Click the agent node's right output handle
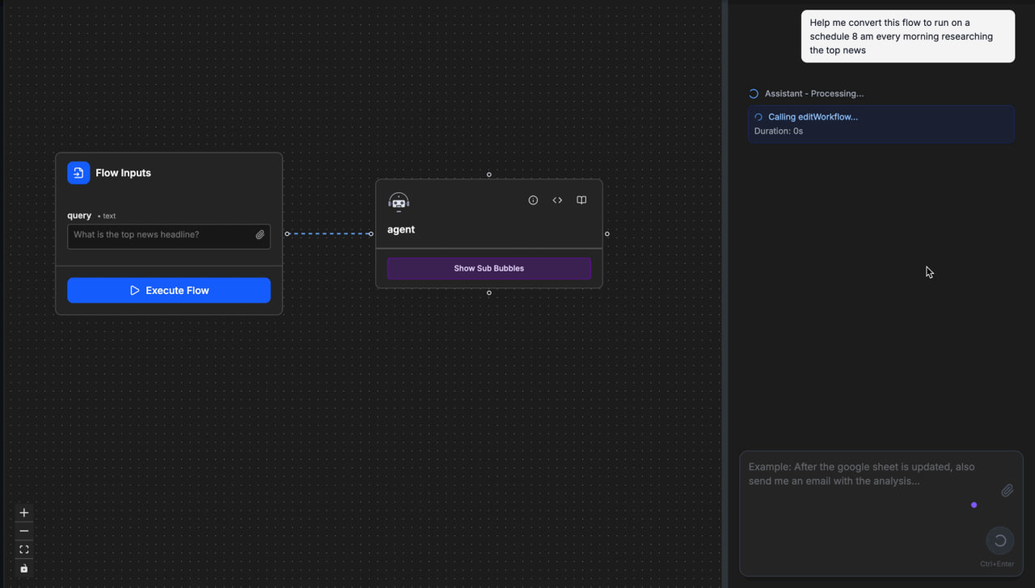Screen dimensions: 1035x588 click(x=607, y=234)
